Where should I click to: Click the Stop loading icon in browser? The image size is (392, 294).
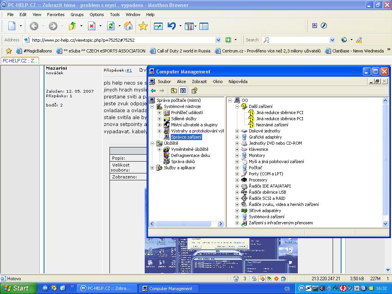91,26
